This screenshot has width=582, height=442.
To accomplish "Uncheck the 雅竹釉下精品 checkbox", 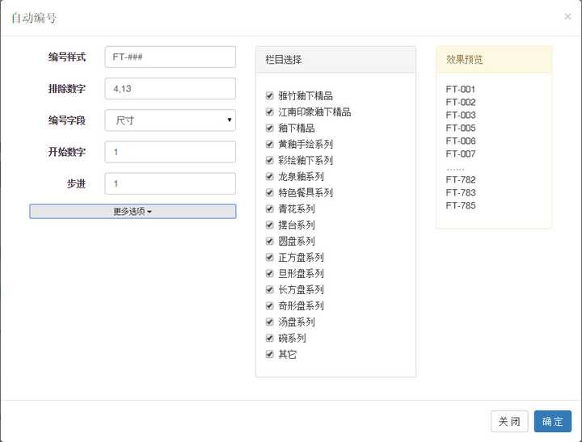I will 270,95.
